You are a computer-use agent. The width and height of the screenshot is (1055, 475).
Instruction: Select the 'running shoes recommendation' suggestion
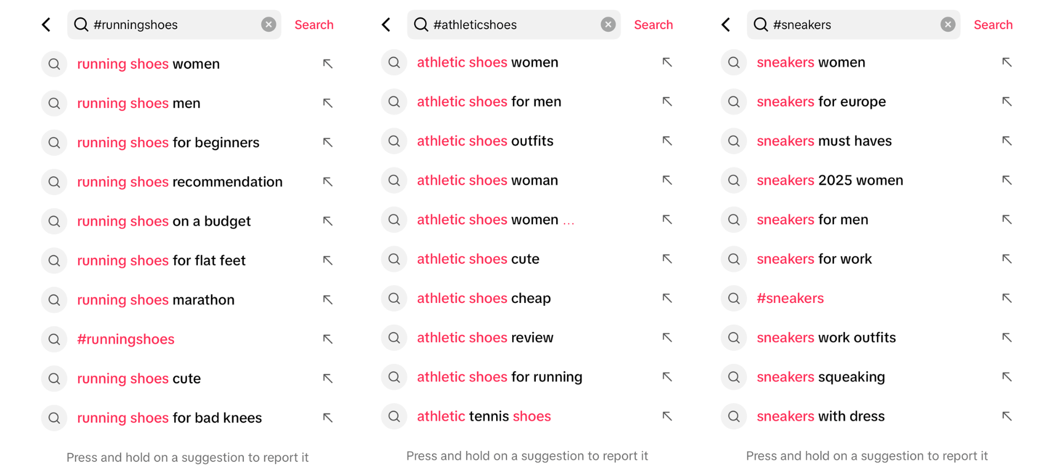point(180,181)
